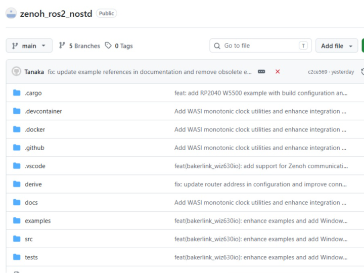Viewport: 364px width, 273px height.
Task: Click the tags icon next to 0 Tags
Action: [108, 45]
